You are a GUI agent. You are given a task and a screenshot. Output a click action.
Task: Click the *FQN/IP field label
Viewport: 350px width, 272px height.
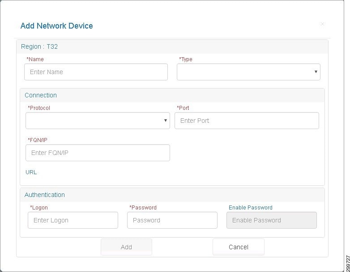(38, 140)
